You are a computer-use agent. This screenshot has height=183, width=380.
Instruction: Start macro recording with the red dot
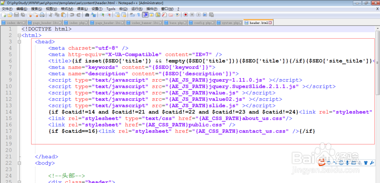click(186, 15)
